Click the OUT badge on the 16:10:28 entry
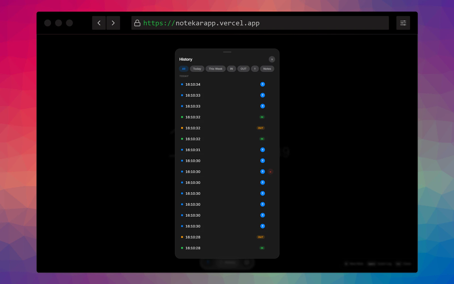This screenshot has width=454, height=284. click(x=260, y=237)
